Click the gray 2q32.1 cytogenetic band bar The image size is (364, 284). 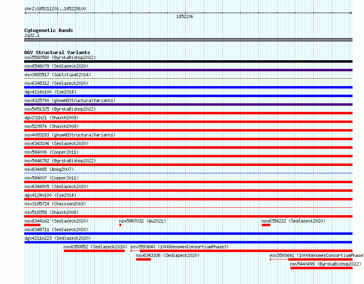(188, 40)
